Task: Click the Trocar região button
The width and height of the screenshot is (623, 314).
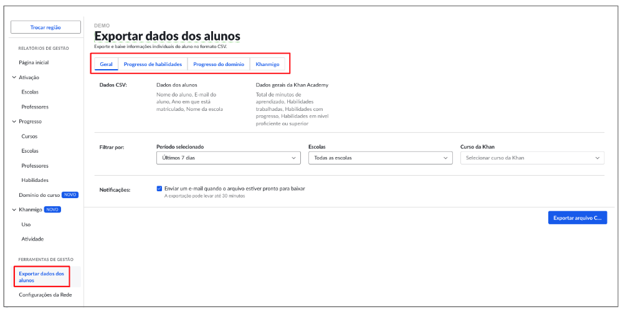Action: (45, 27)
